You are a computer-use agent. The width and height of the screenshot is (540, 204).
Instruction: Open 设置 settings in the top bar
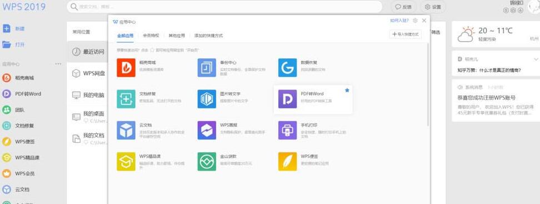click(433, 7)
